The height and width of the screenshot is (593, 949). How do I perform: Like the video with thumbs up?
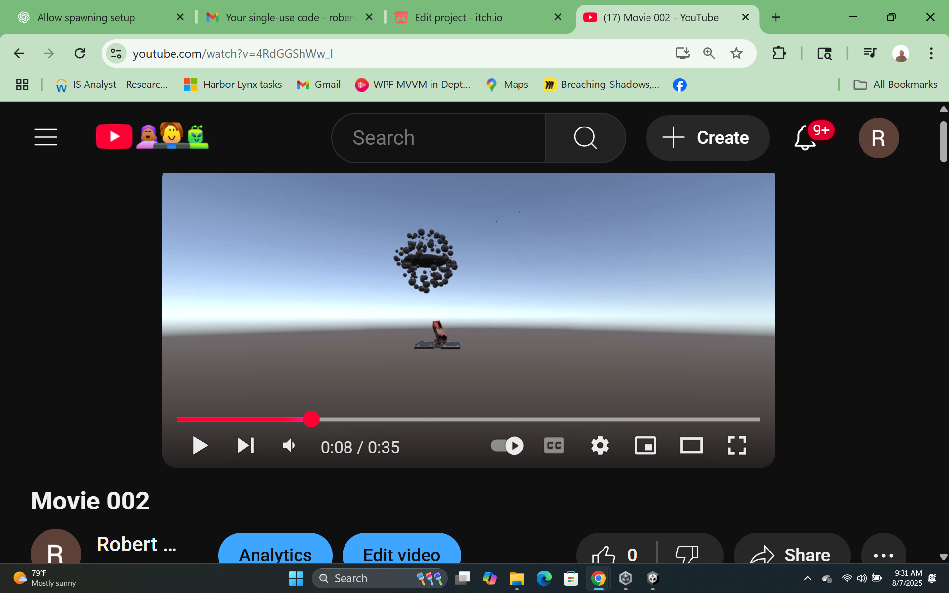tap(604, 554)
